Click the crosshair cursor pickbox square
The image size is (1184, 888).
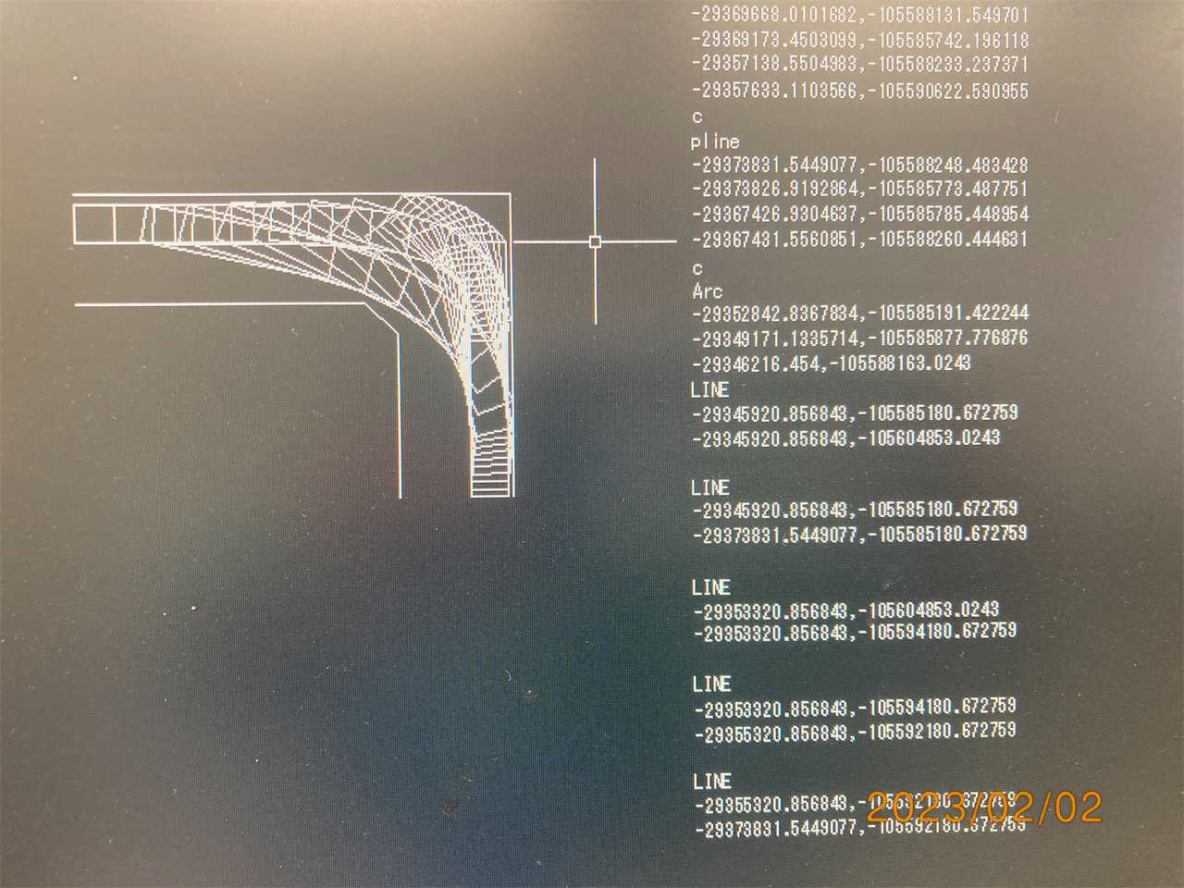(595, 242)
